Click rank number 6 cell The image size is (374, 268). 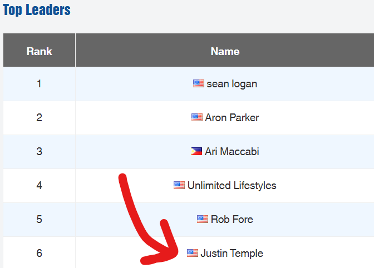coord(39,253)
